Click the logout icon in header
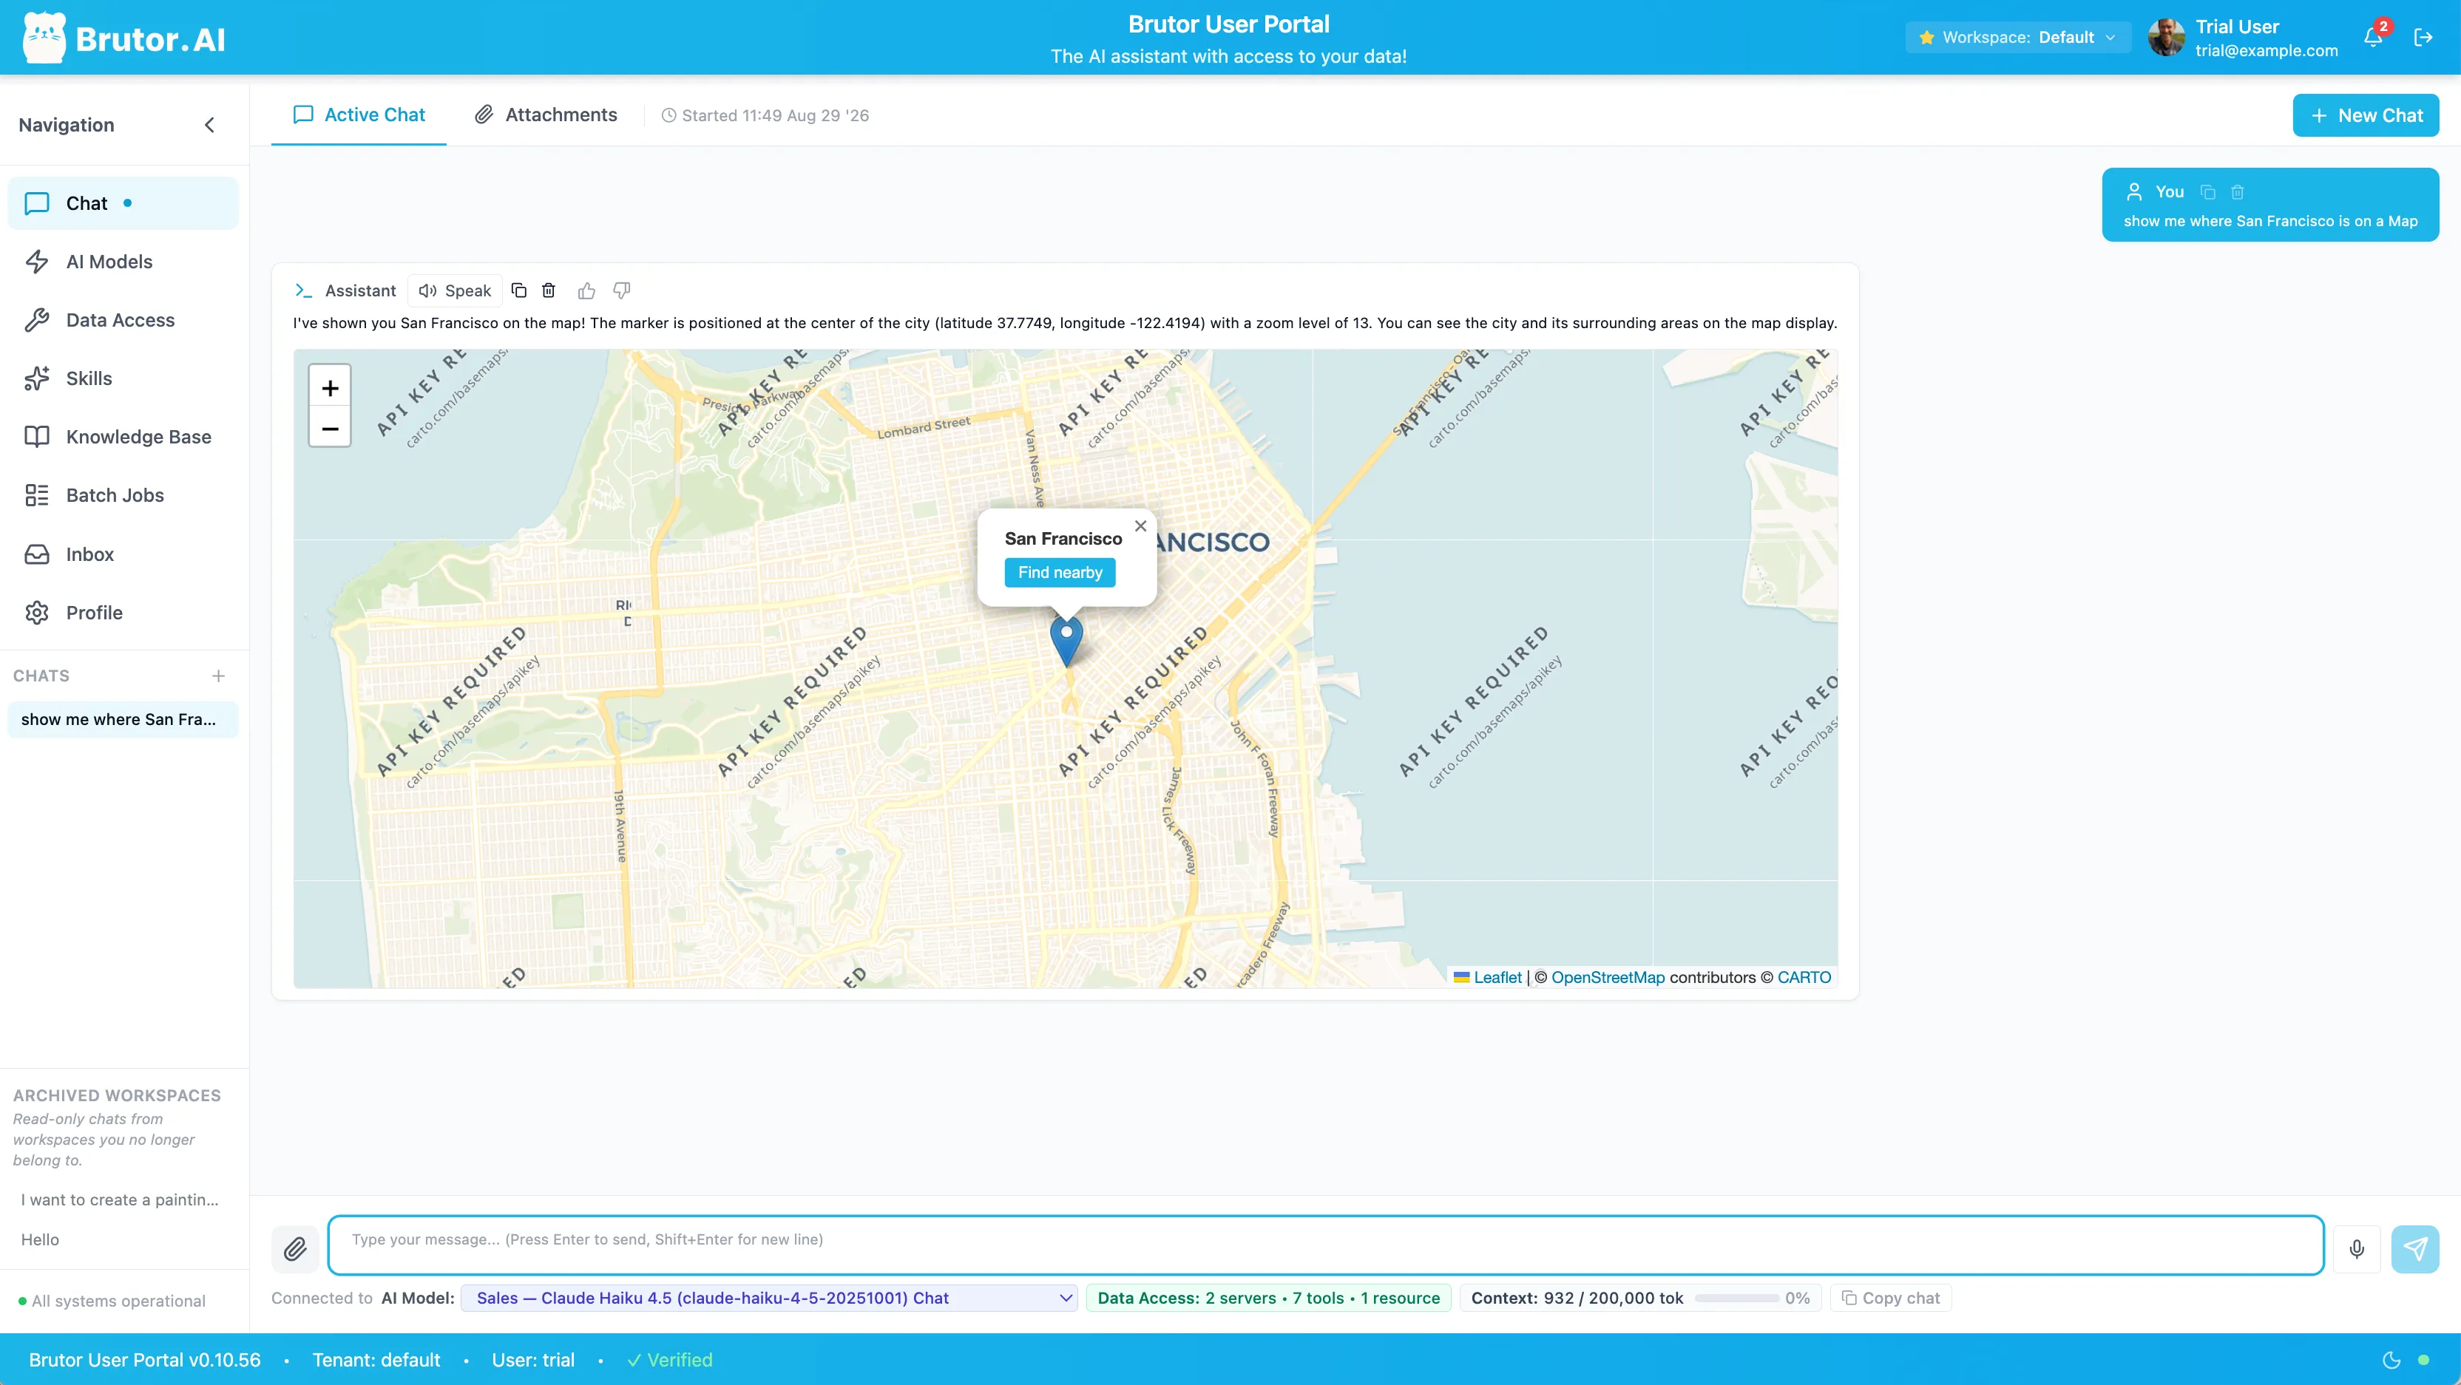This screenshot has width=2461, height=1385. pyautogui.click(x=2423, y=37)
